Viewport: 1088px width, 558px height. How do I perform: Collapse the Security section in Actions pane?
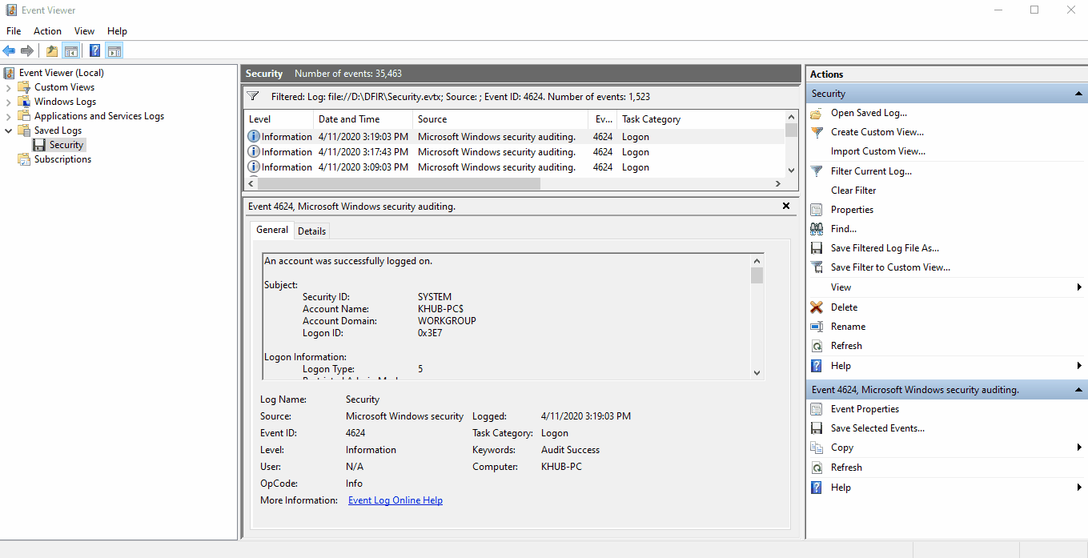(x=1080, y=93)
